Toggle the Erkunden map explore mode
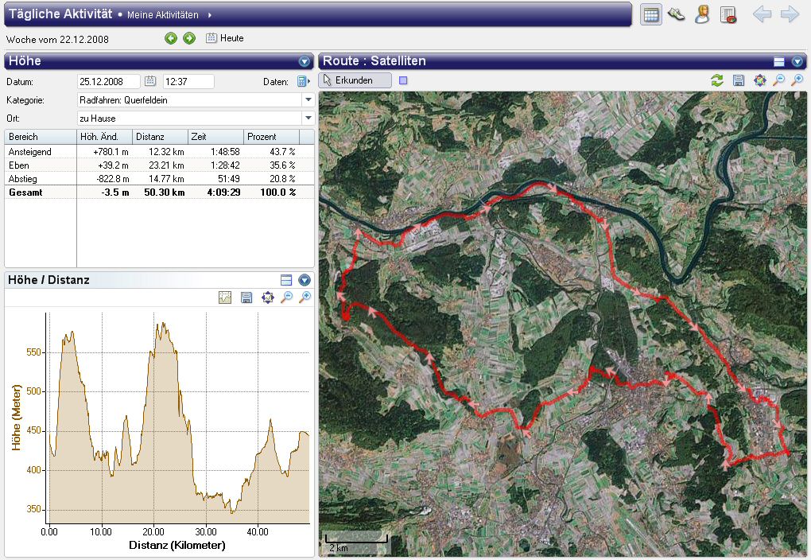Screen dimensions: 811x560 tap(355, 80)
